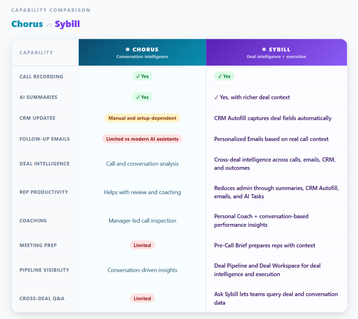Click the 'Limited vs modern AI assistants' badge
358x319 pixels.
tap(142, 139)
